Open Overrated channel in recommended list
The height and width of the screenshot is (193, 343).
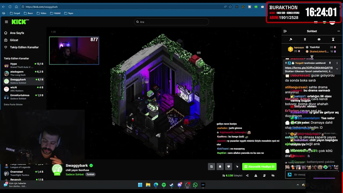(24, 173)
